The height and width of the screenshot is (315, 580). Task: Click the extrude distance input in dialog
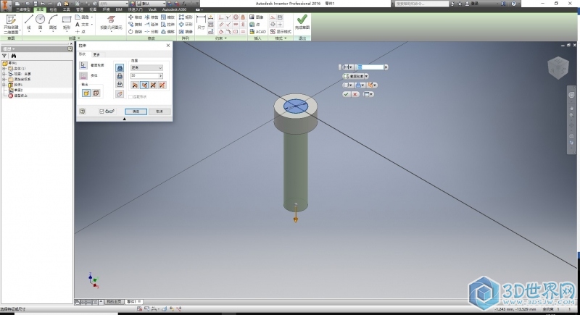[144, 76]
